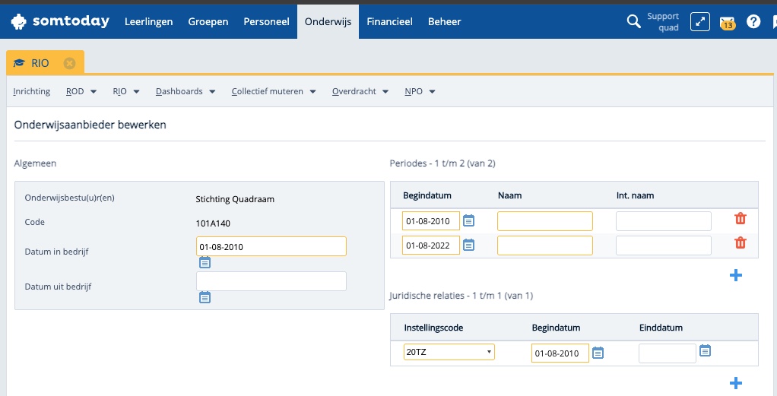Open calendar picker for Einddatum field
This screenshot has height=396, width=777.
tap(705, 351)
